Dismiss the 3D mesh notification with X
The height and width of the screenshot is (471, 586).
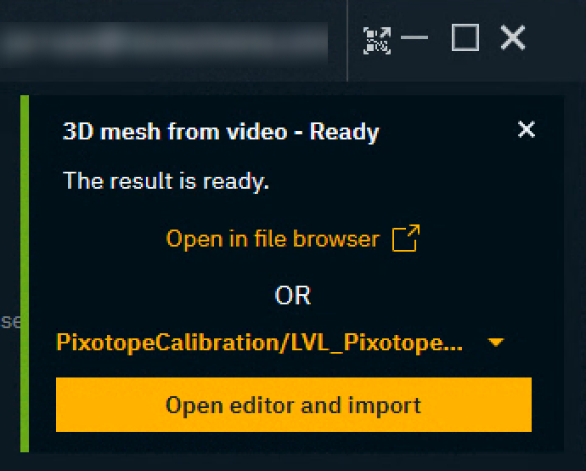[527, 129]
